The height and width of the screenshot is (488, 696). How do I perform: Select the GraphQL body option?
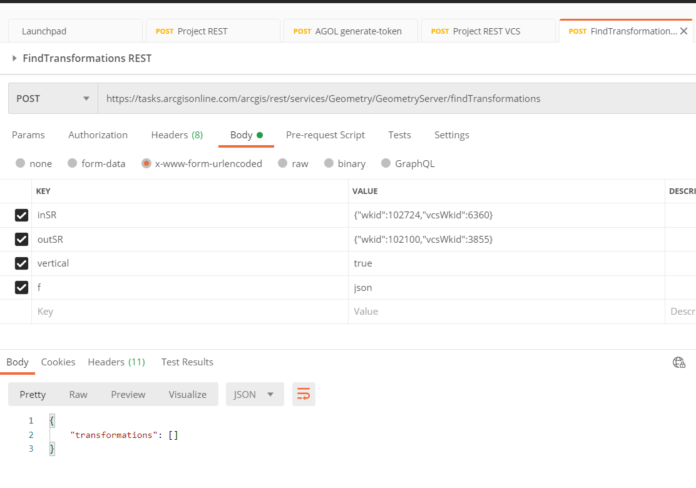point(386,163)
